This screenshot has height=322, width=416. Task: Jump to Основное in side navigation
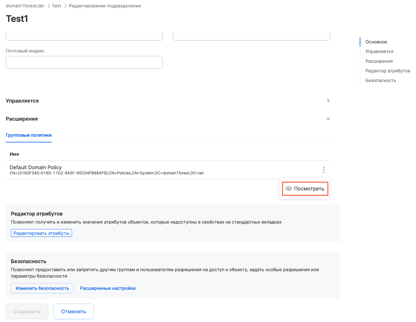click(376, 42)
